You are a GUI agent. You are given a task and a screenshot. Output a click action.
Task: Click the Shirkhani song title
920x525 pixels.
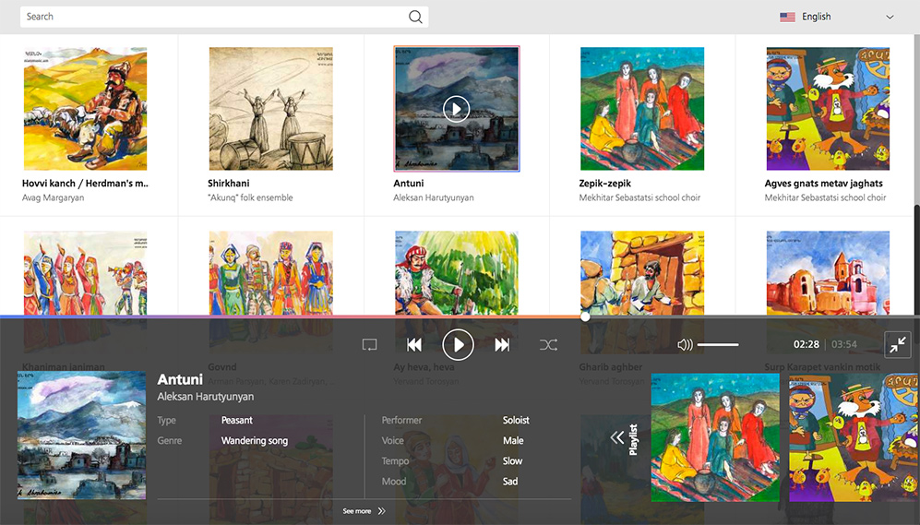(x=228, y=183)
